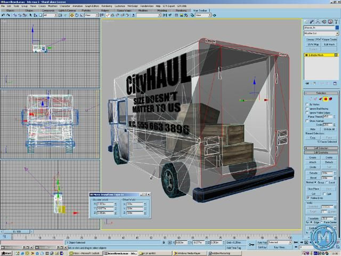Viewport: 341px width, 256px height.
Task: Enable the By Vertex checkbox
Action: pyautogui.click(x=307, y=105)
